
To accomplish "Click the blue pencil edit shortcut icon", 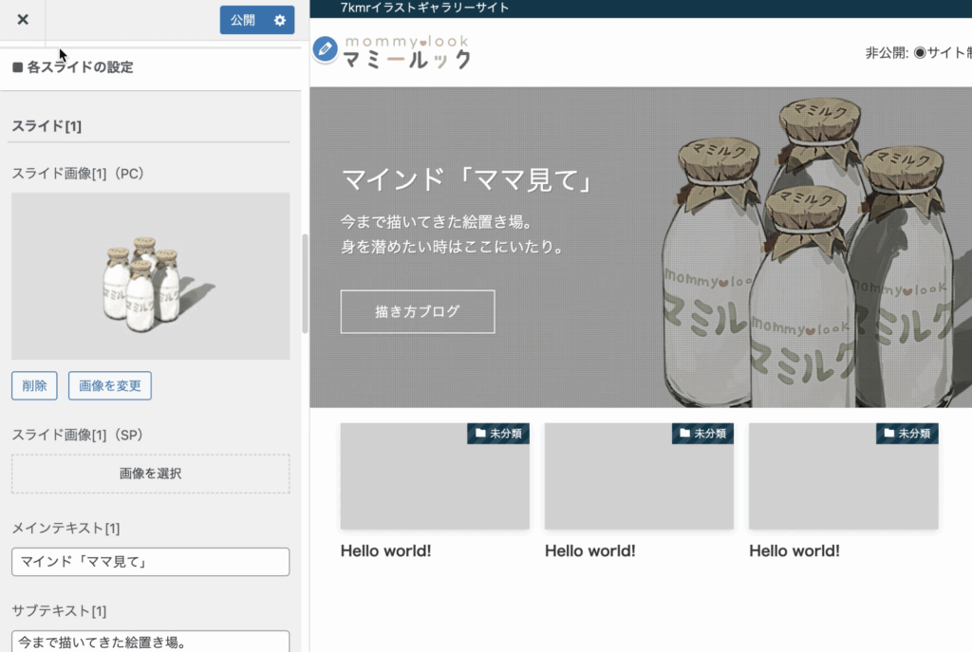I will pos(325,49).
